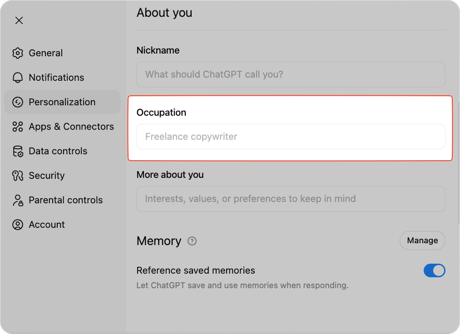460x334 pixels.
Task: Toggle Reference saved memories switch off
Action: [x=434, y=271]
